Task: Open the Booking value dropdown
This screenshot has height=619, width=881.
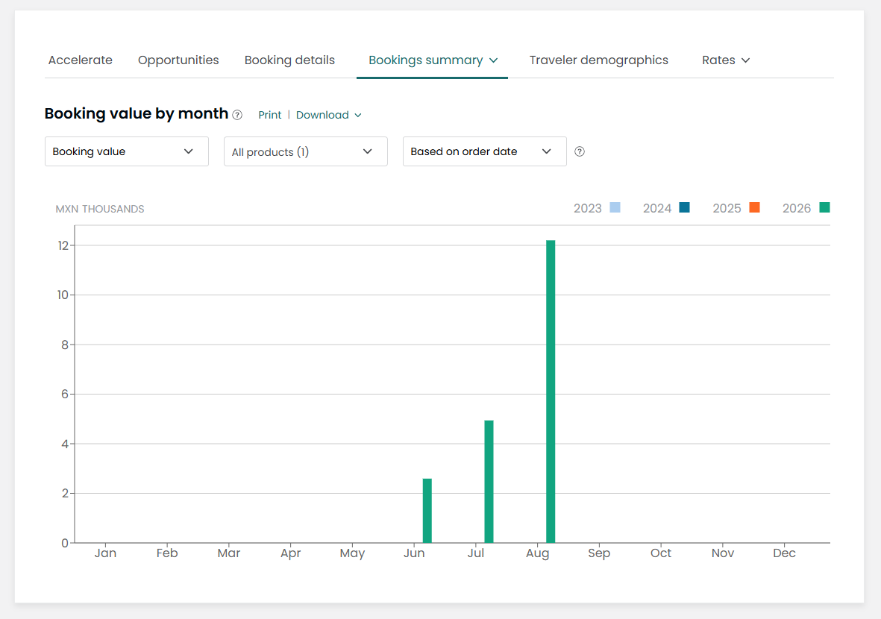Action: point(126,151)
